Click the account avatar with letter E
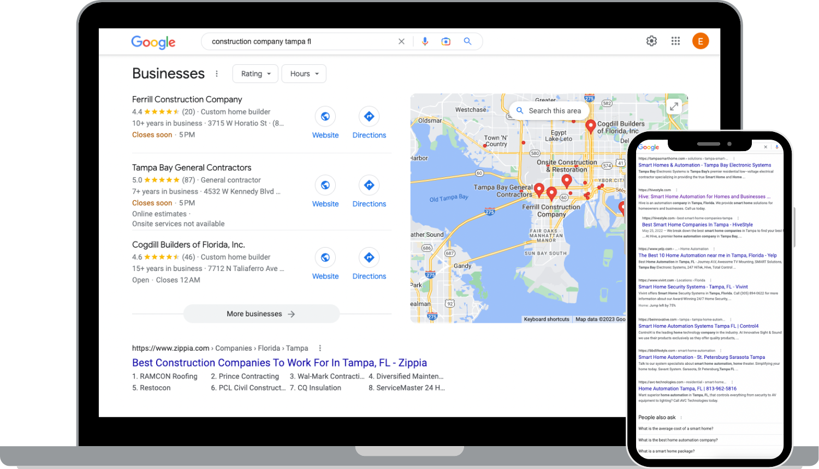Screen dimensions: 819x469 [701, 41]
